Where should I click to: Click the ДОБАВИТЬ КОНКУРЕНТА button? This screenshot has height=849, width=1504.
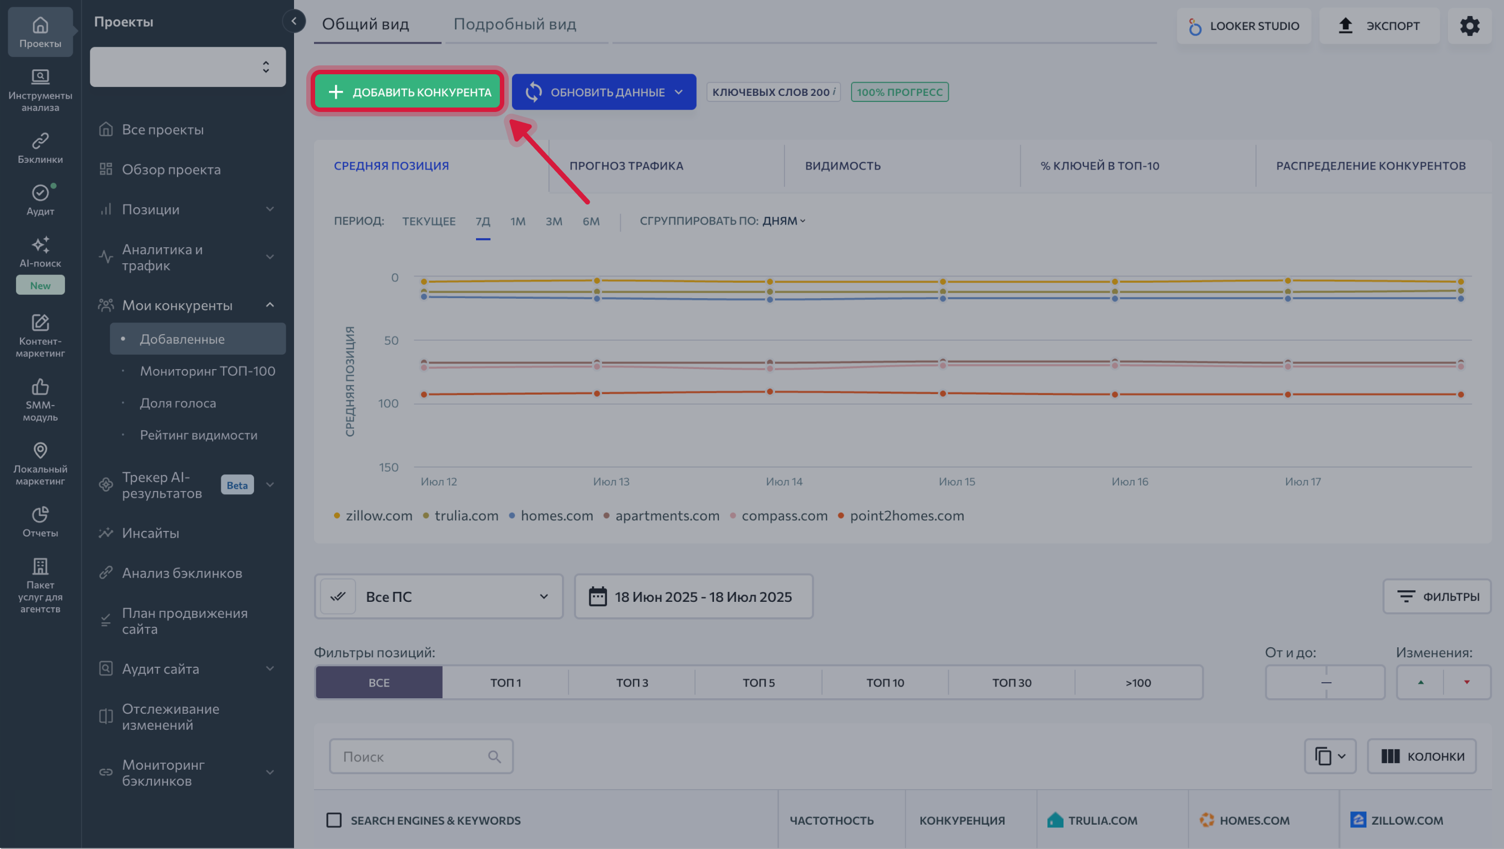[407, 91]
